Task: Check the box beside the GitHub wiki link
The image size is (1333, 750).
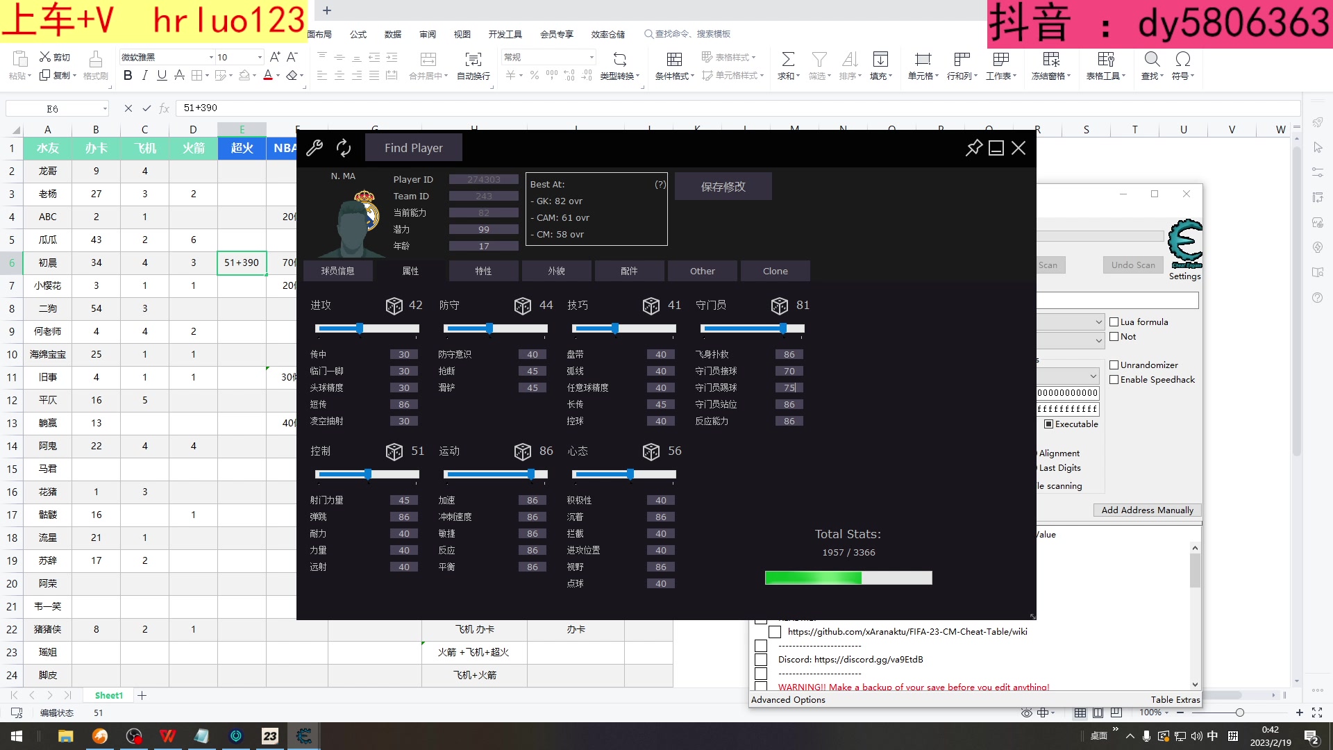Action: [775, 632]
